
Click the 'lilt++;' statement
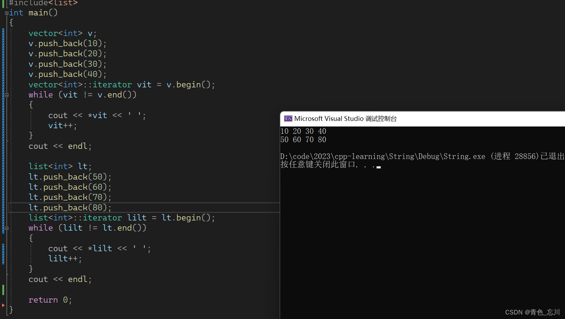[65, 259]
